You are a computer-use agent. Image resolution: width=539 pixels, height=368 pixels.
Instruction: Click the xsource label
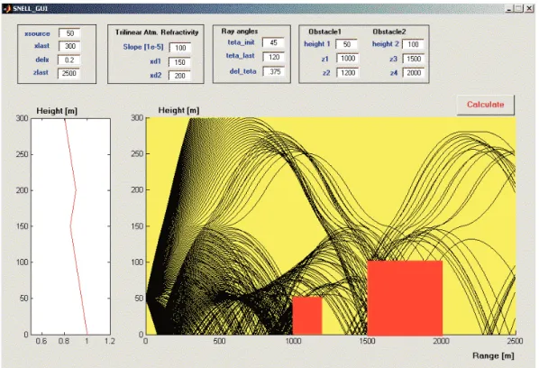[x=37, y=33]
